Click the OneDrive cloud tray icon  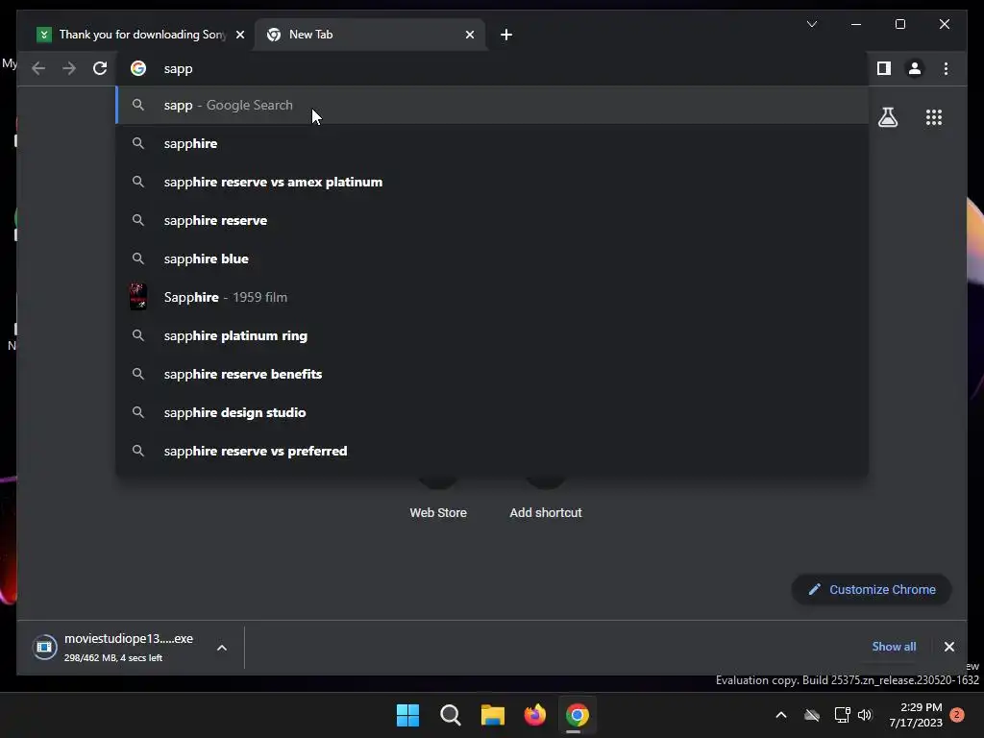tap(812, 715)
